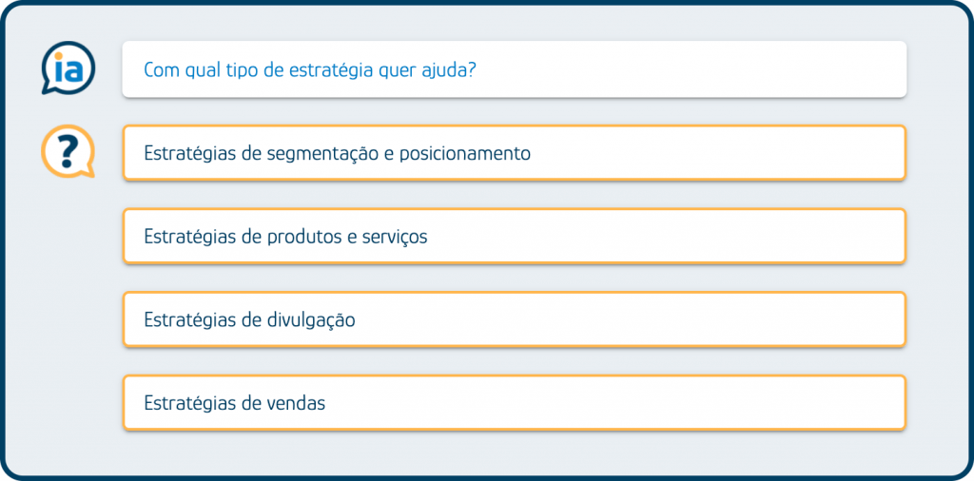Click the orange question mark bubble icon
The width and height of the screenshot is (974, 481).
(x=68, y=152)
